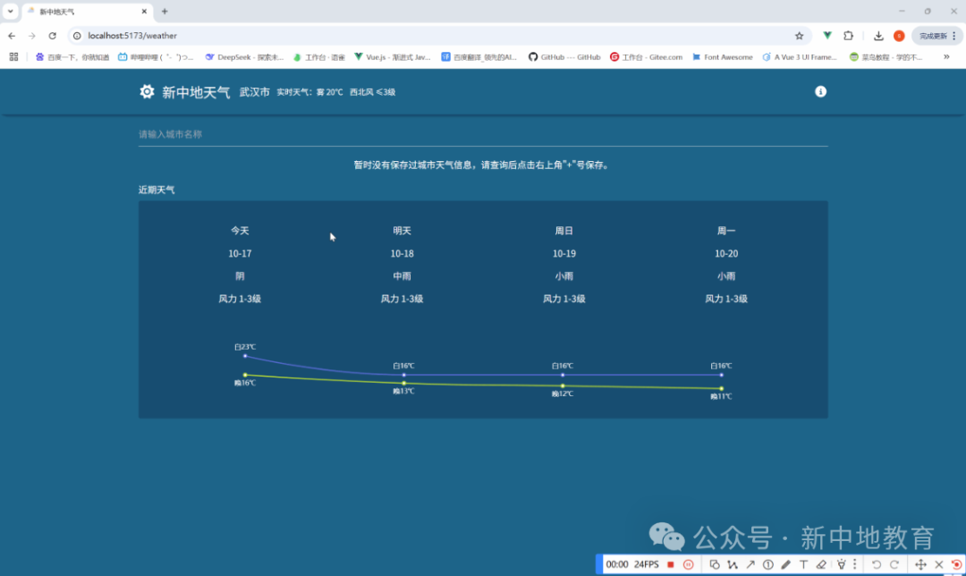Image resolution: width=966 pixels, height=576 pixels.
Task: Click the move toolbar handle icon
Action: coord(920,564)
